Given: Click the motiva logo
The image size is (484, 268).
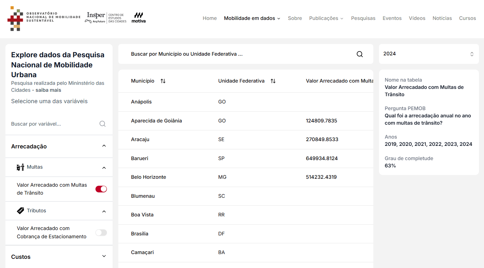Looking at the screenshot, I should click(139, 18).
